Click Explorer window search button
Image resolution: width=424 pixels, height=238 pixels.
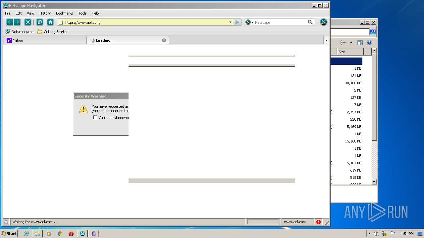[x=373, y=32]
